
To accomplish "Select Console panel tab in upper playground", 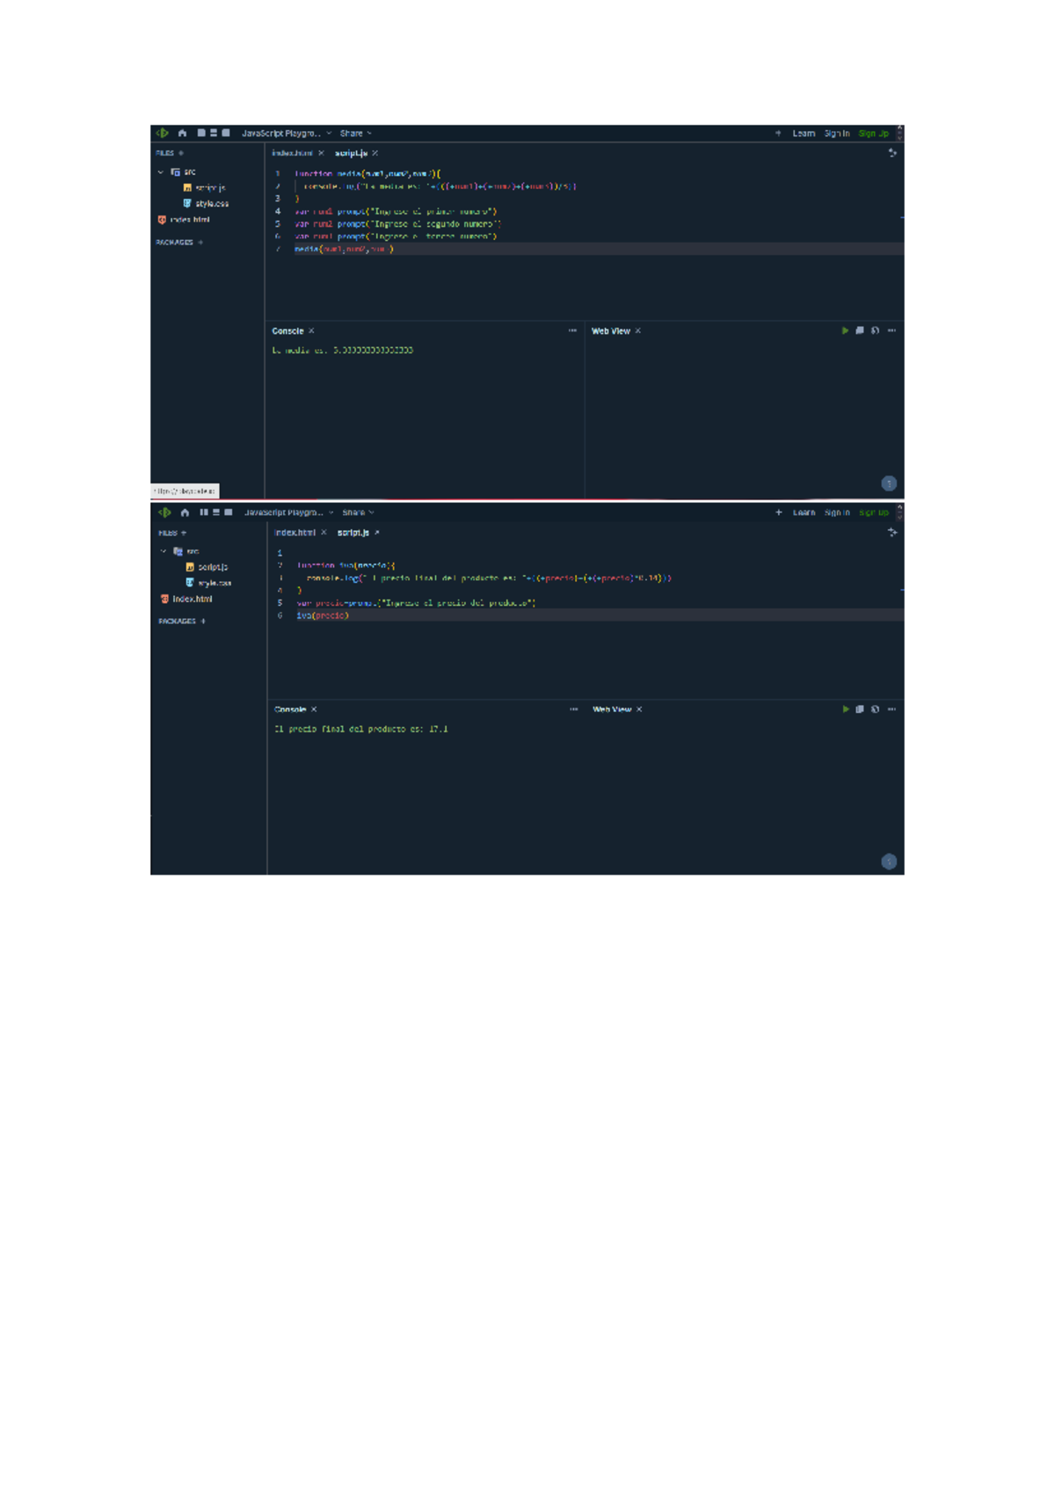I will coord(287,331).
